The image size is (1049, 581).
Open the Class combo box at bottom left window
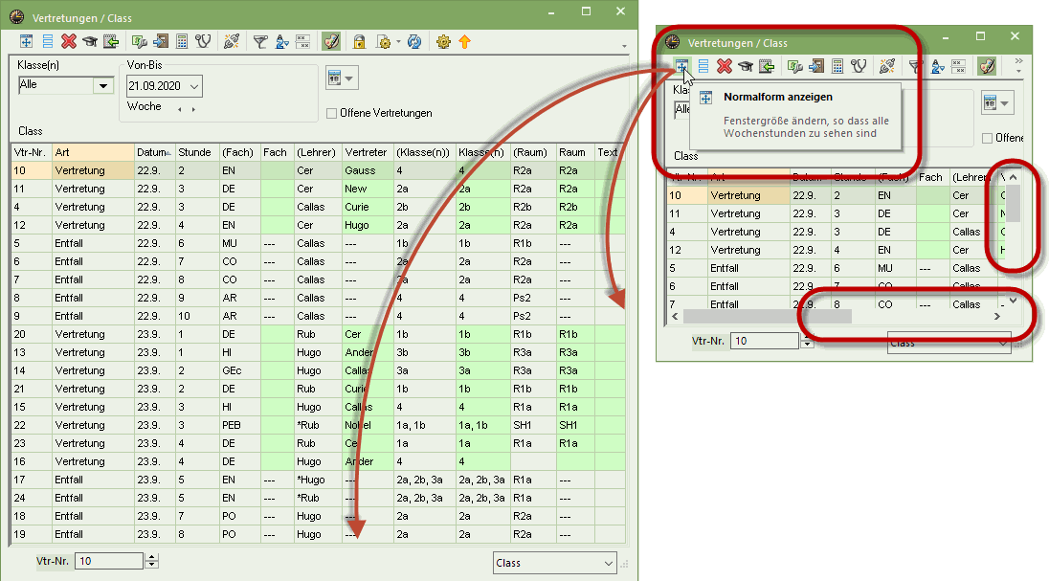554,563
